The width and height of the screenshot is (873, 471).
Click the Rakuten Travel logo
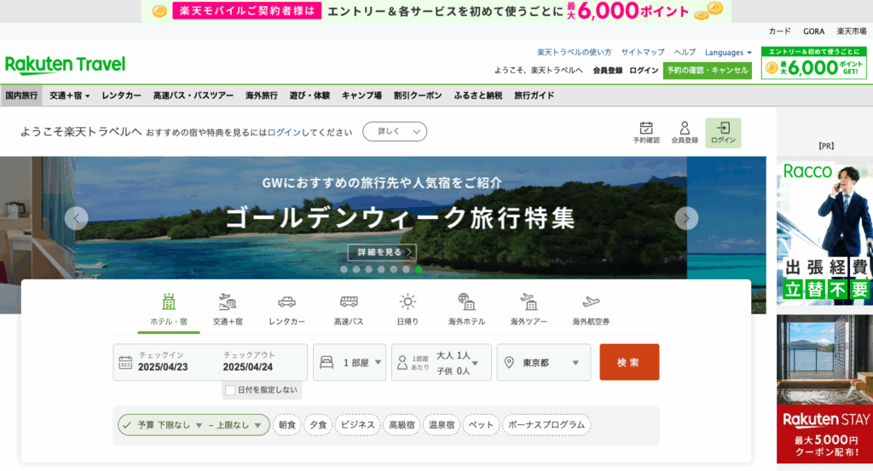click(65, 65)
